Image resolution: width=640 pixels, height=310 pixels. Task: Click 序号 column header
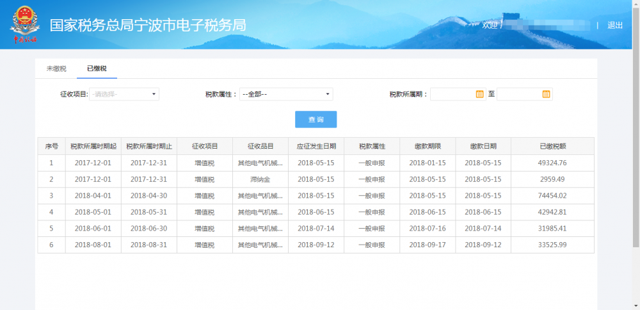[x=51, y=146]
